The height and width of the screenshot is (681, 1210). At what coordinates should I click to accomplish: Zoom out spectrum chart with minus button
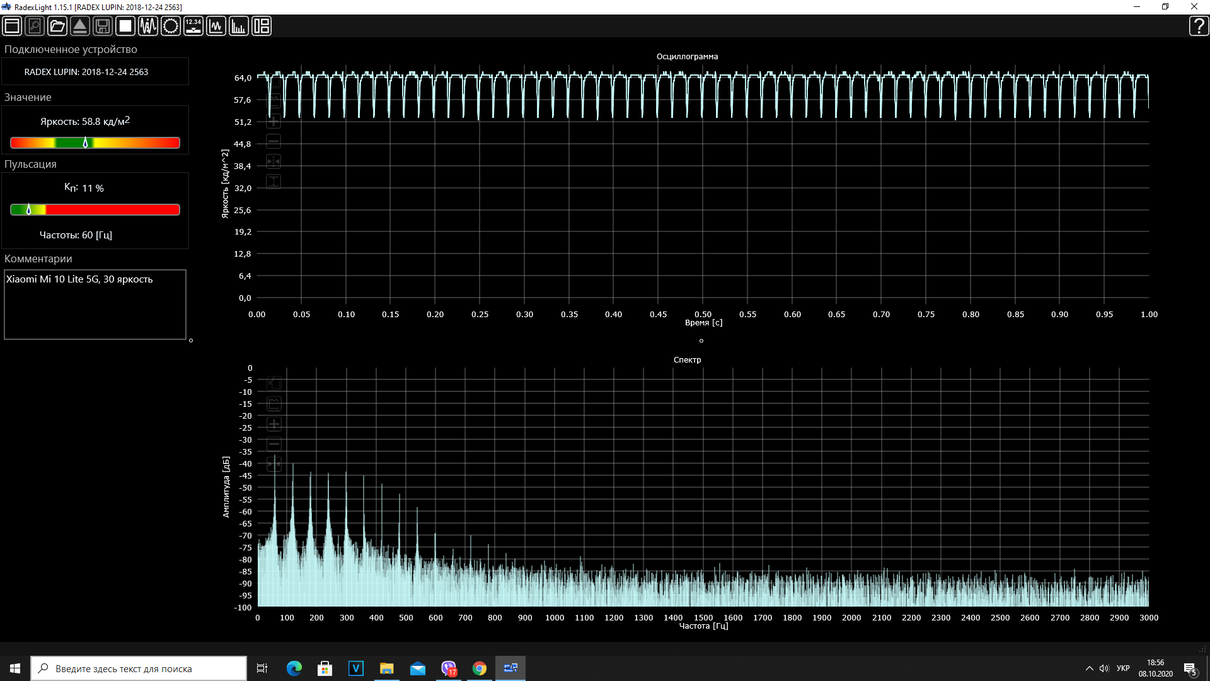(x=274, y=444)
